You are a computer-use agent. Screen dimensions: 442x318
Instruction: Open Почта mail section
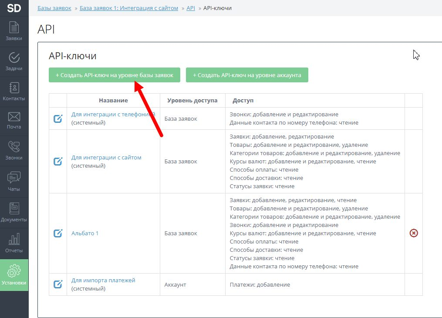14,121
